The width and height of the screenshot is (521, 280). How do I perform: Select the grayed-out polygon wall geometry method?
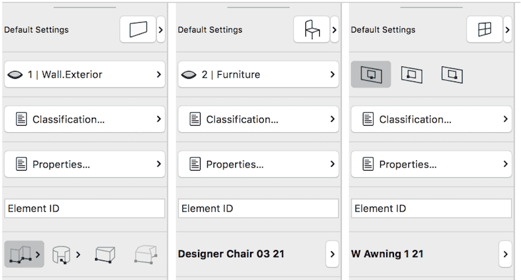146,254
